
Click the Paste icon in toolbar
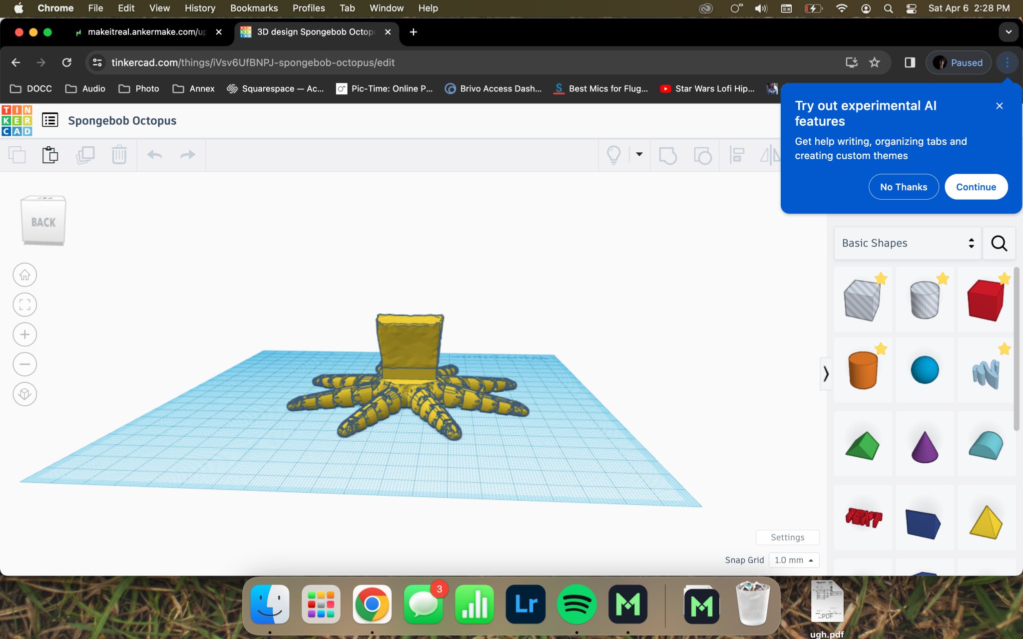[50, 155]
